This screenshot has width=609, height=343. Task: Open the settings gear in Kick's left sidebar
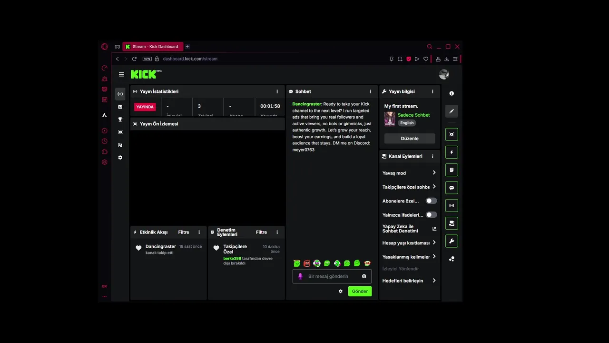(x=120, y=158)
